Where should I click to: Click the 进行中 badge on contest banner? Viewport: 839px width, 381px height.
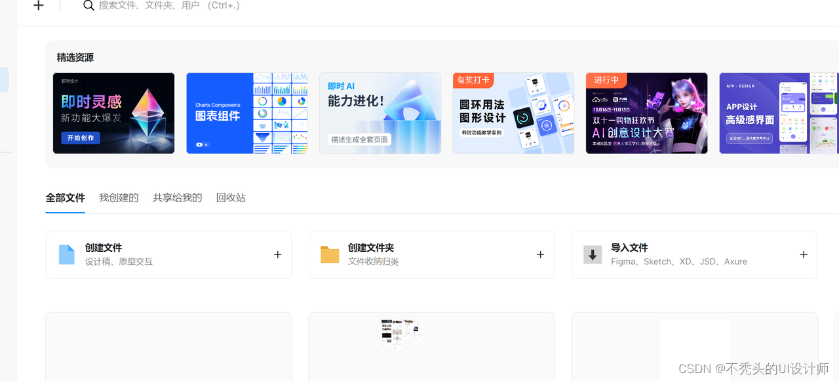point(606,80)
